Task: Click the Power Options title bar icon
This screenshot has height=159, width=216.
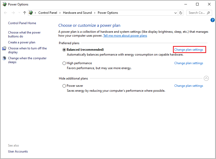Action: (x=4, y=4)
